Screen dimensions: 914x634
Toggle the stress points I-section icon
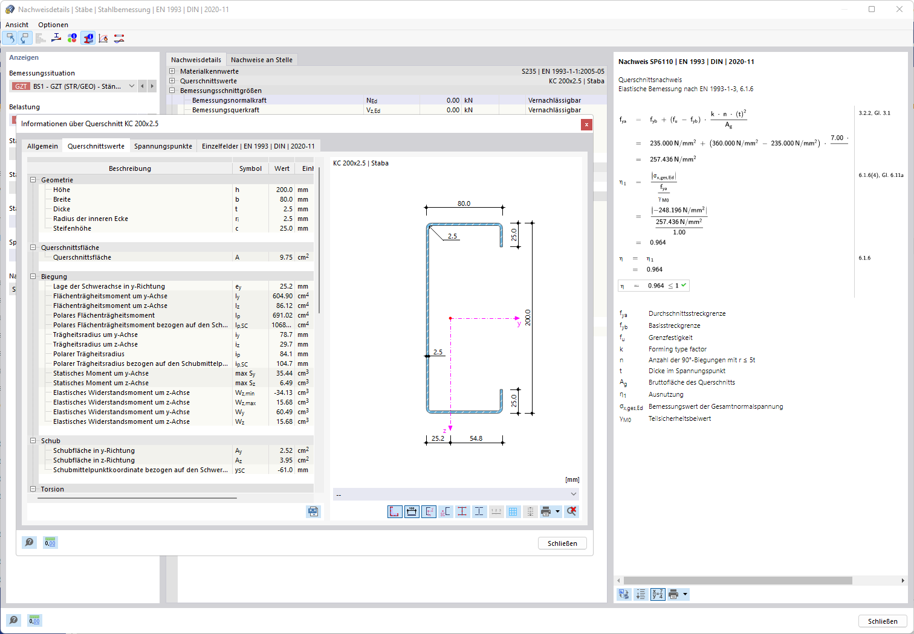coord(462,511)
